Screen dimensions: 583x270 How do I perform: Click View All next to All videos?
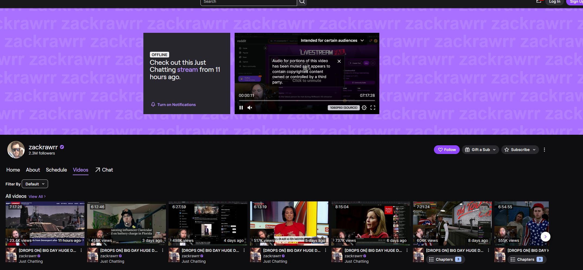point(37,197)
